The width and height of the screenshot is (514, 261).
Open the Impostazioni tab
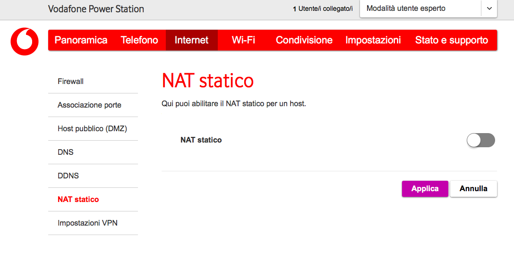[x=373, y=40]
